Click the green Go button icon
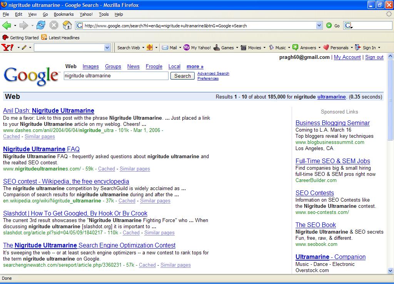Viewport: 394px width, 284px height. (329, 25)
